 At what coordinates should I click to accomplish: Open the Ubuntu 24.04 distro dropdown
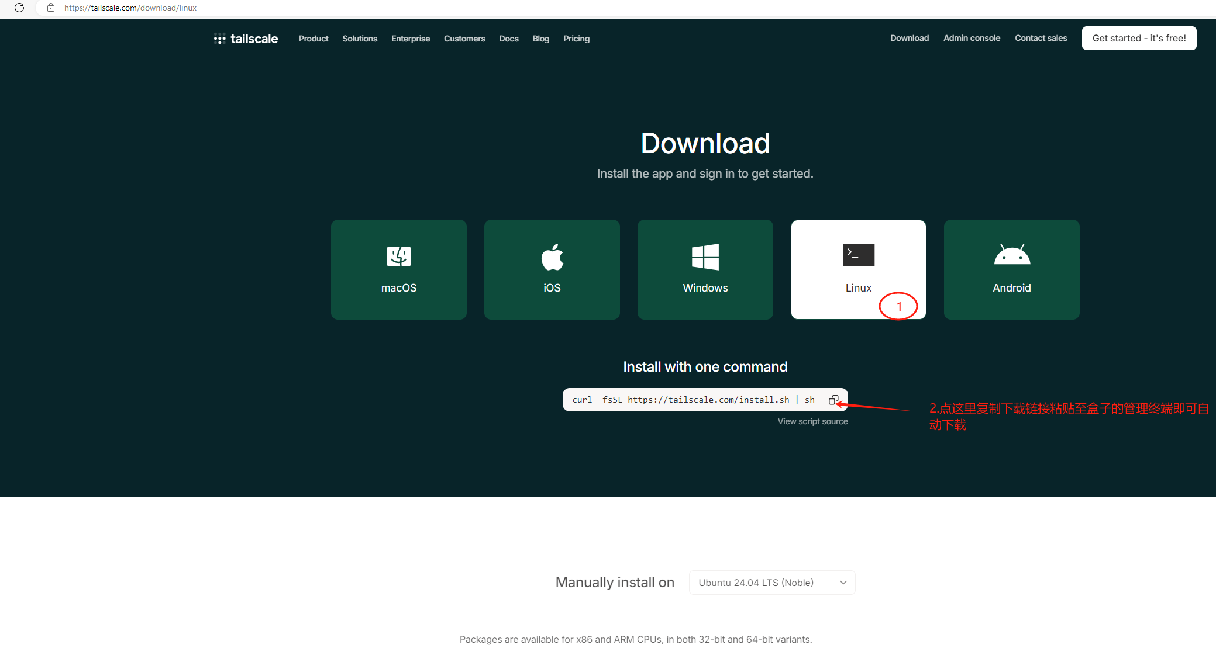[x=771, y=583]
